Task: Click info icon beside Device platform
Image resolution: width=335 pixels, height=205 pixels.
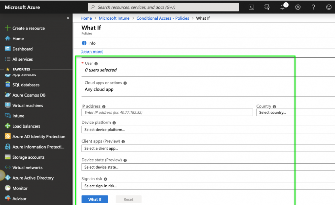Action: (x=114, y=123)
